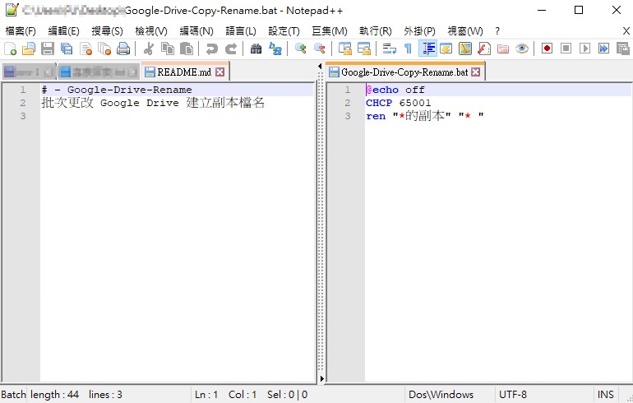Click '# - Google-Drive-Rename' heading in README.md
This screenshot has width=633, height=403.
coord(117,90)
